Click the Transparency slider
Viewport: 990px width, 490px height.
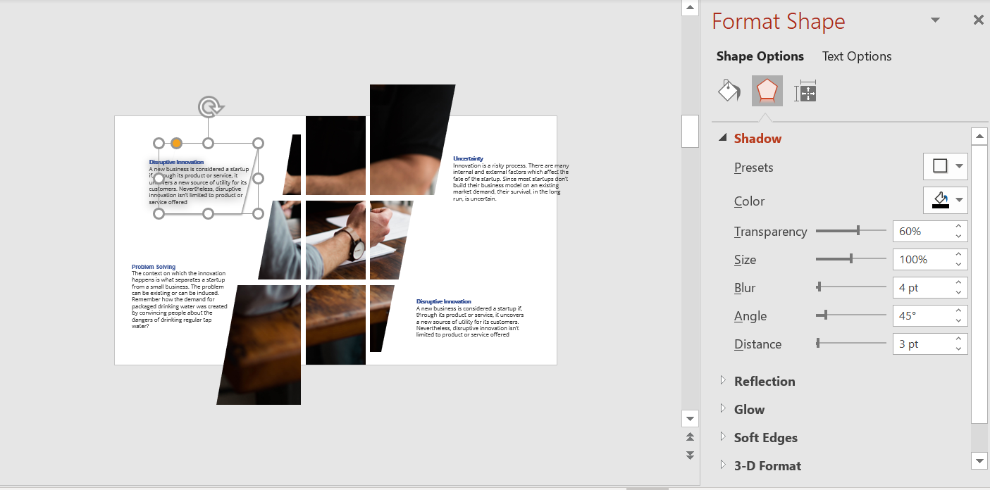click(x=850, y=231)
